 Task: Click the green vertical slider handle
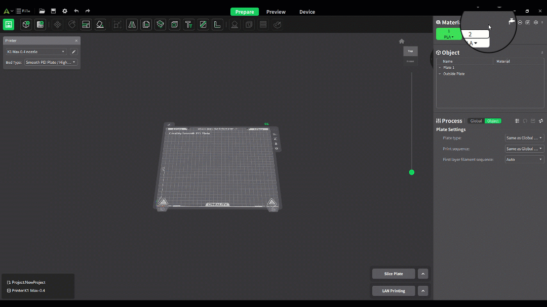click(412, 172)
